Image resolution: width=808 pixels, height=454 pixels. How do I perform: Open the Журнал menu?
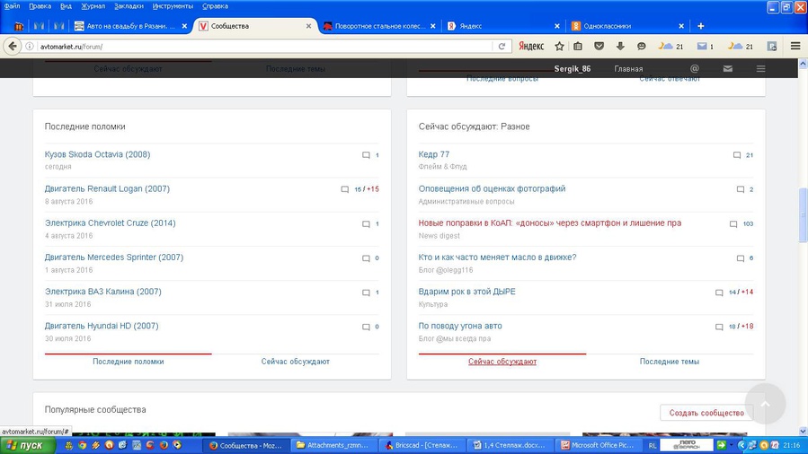point(93,6)
